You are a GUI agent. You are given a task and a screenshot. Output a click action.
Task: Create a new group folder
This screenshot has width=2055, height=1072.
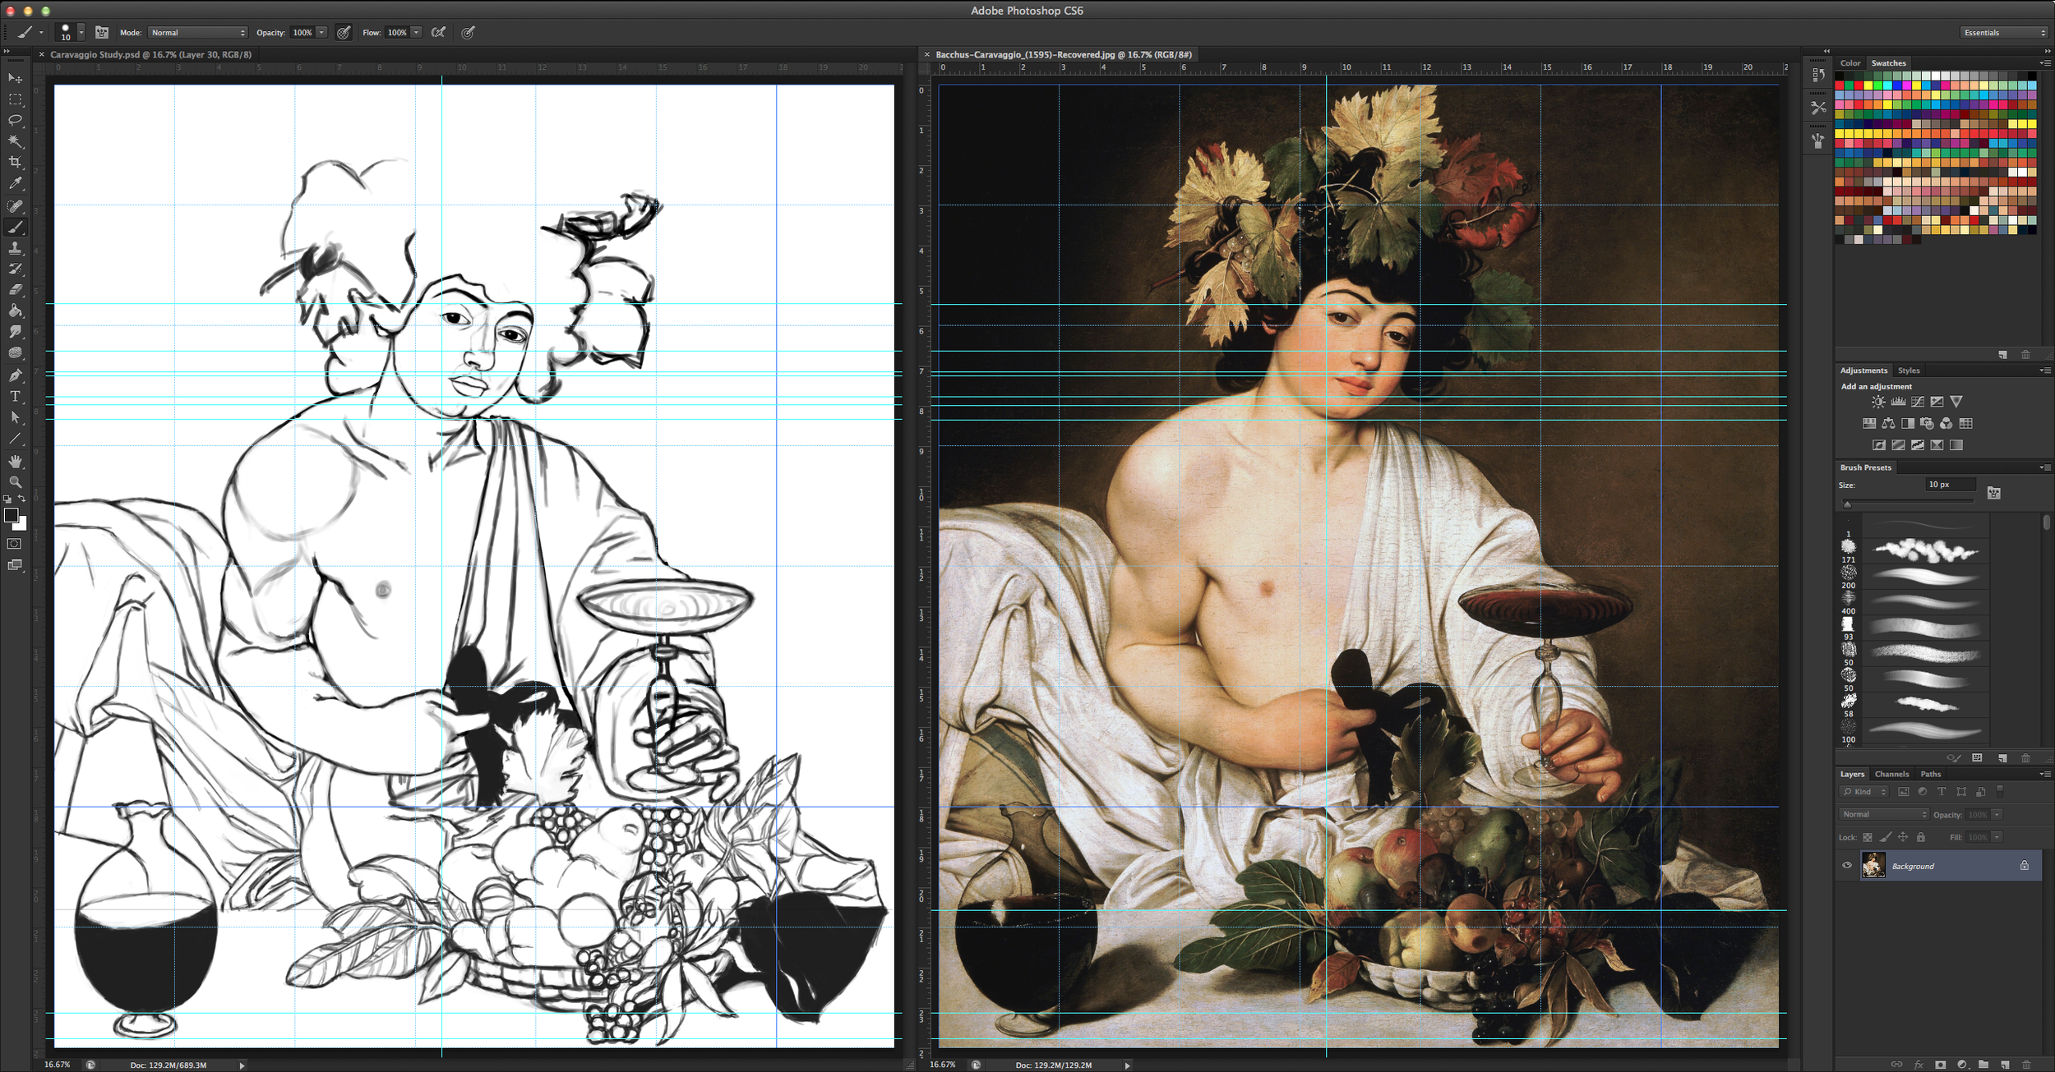point(1983,1065)
